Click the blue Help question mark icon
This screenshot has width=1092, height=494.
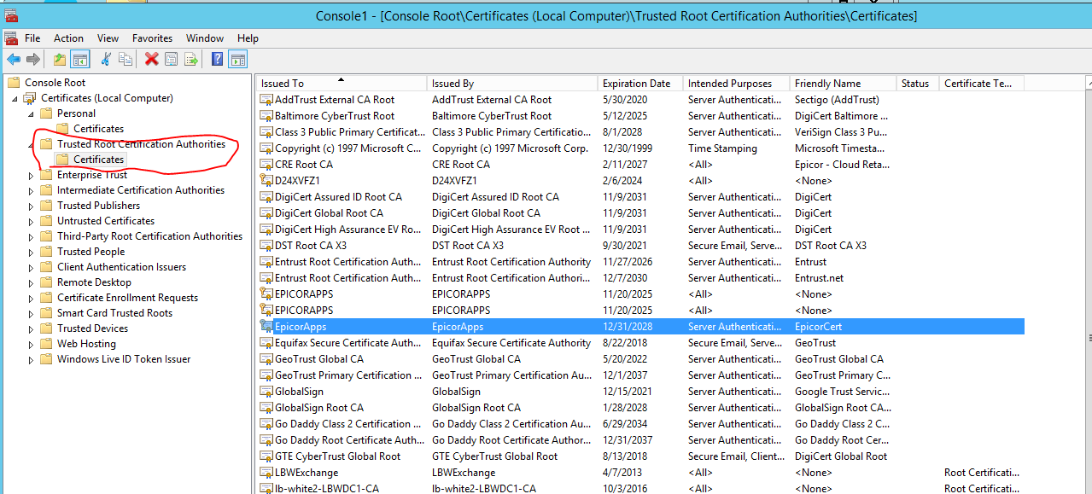point(217,59)
